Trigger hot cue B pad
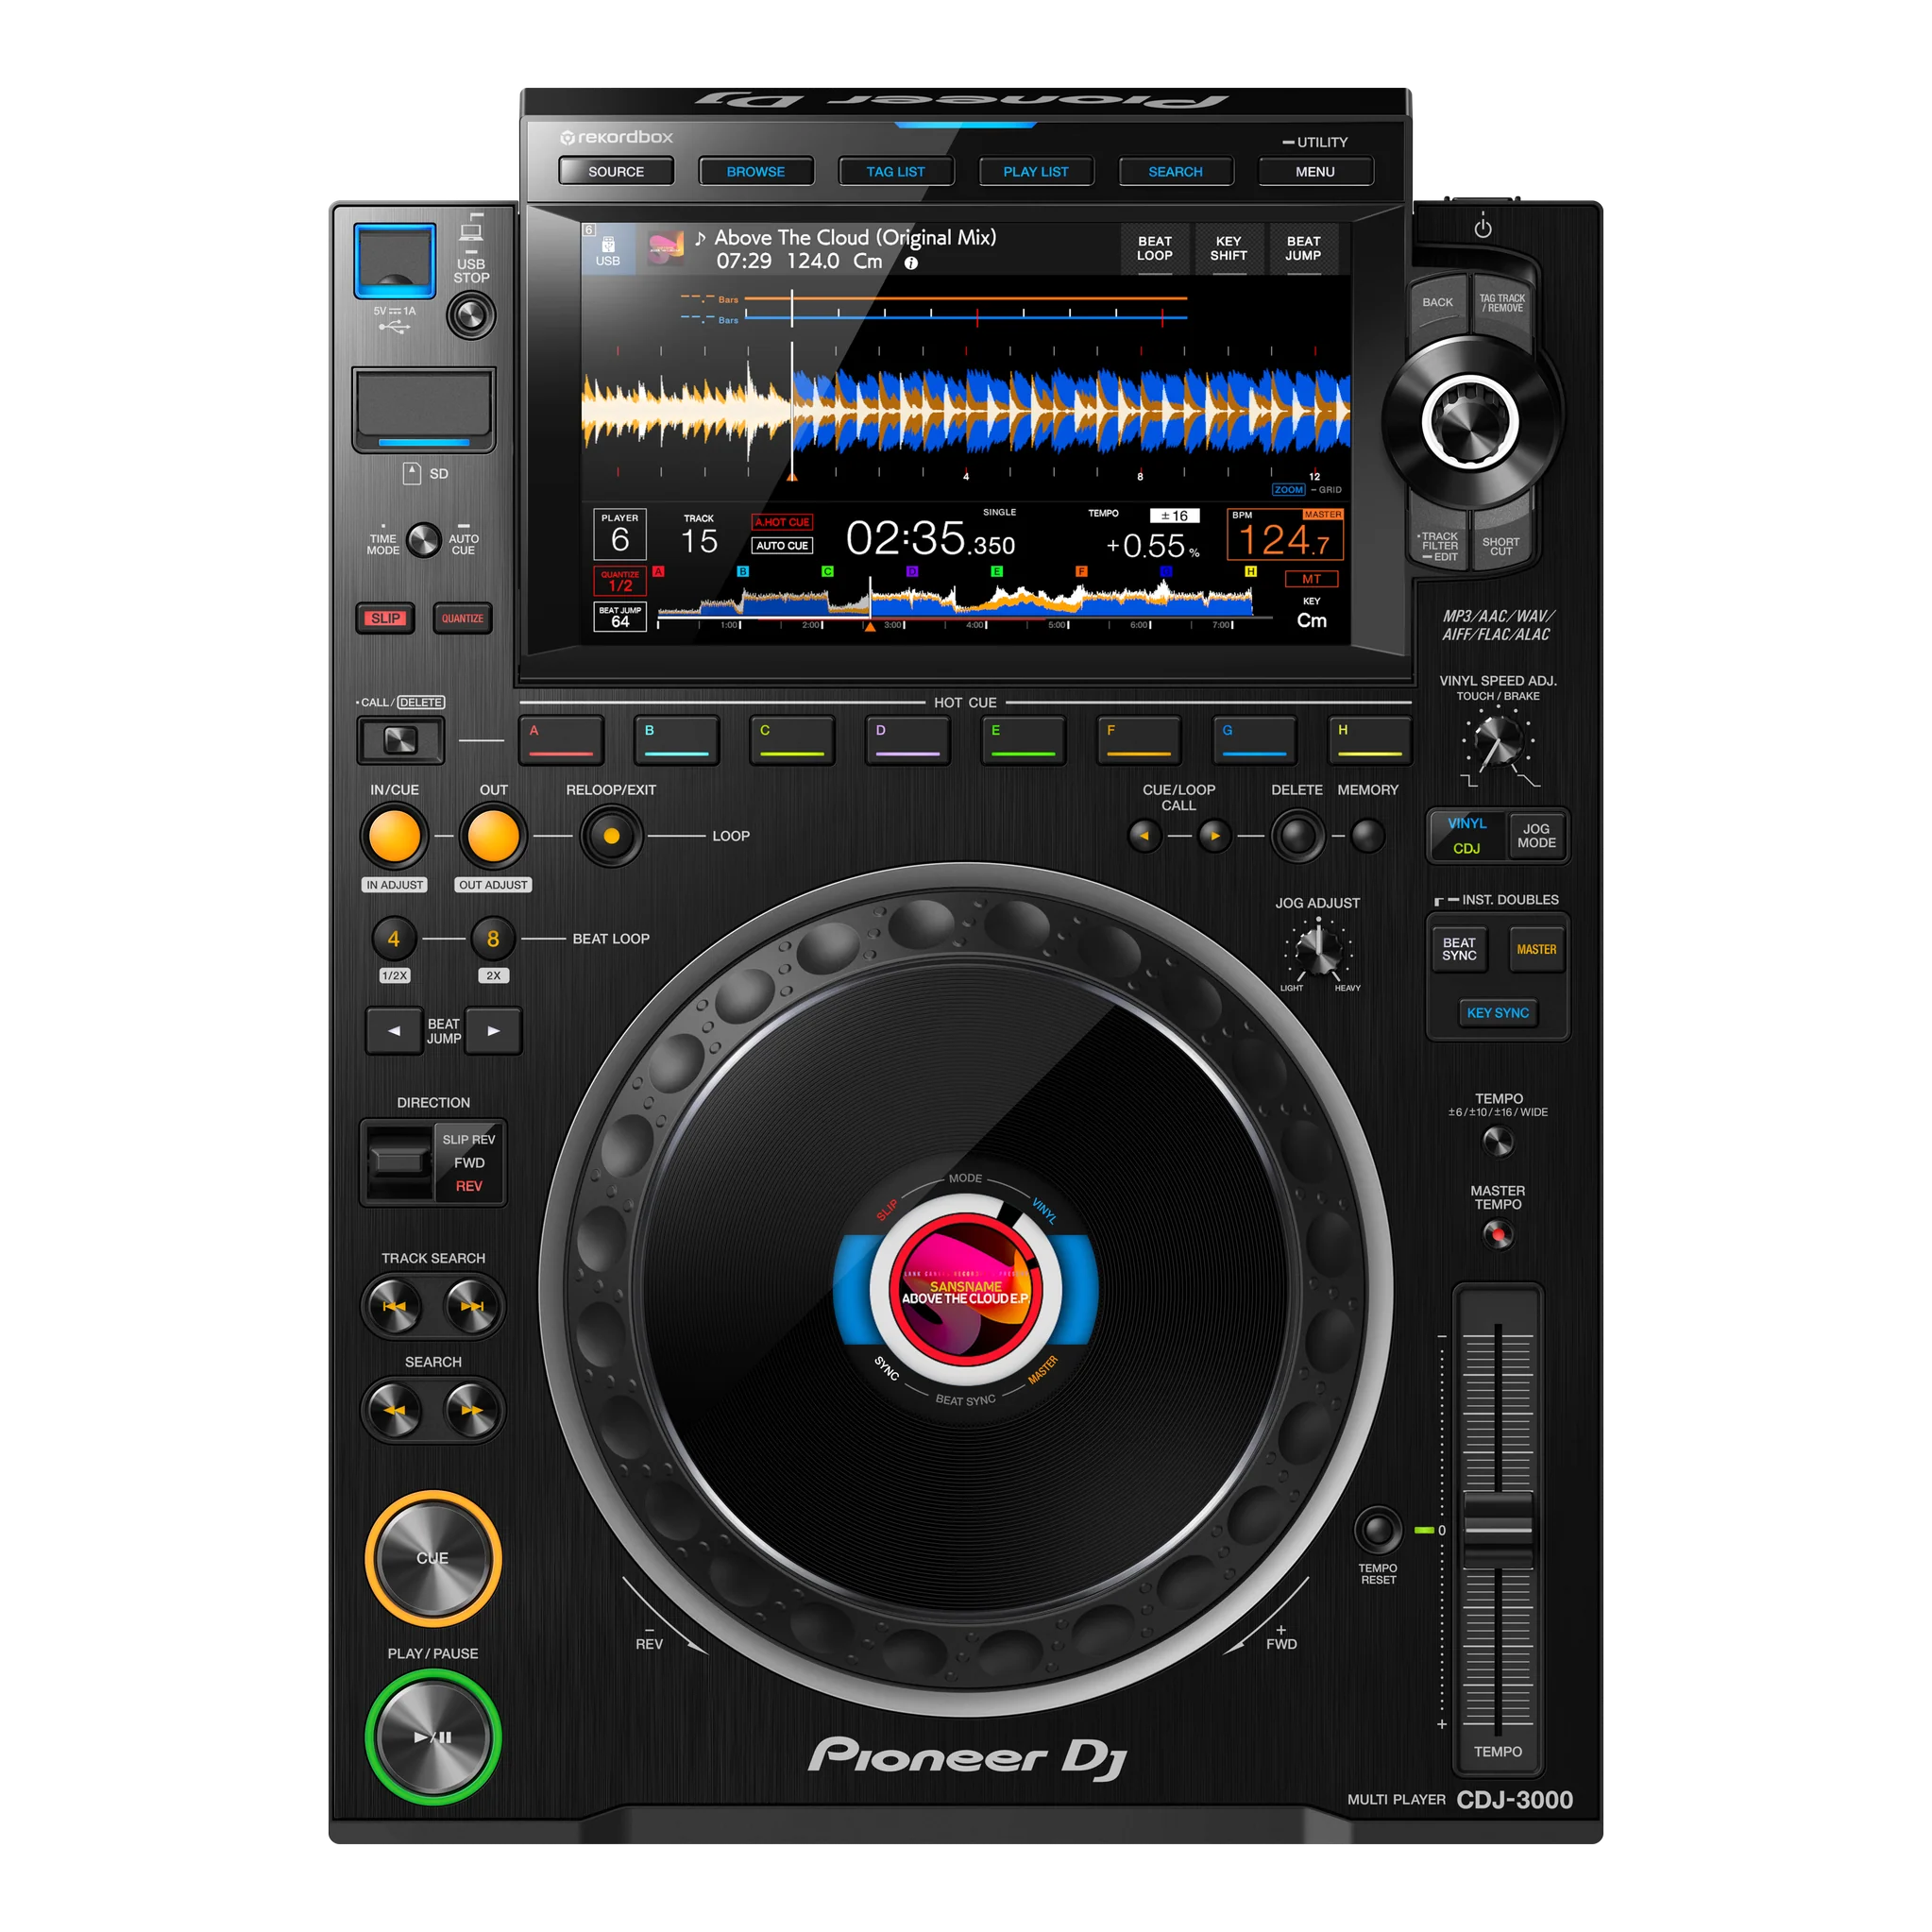Image resolution: width=1932 pixels, height=1932 pixels. tap(677, 740)
